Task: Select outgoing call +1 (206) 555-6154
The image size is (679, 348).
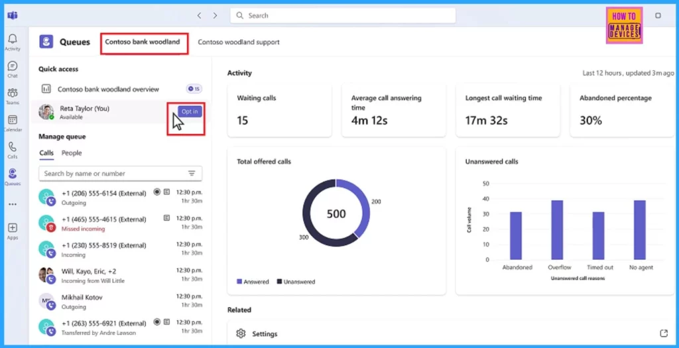Action: pyautogui.click(x=121, y=197)
